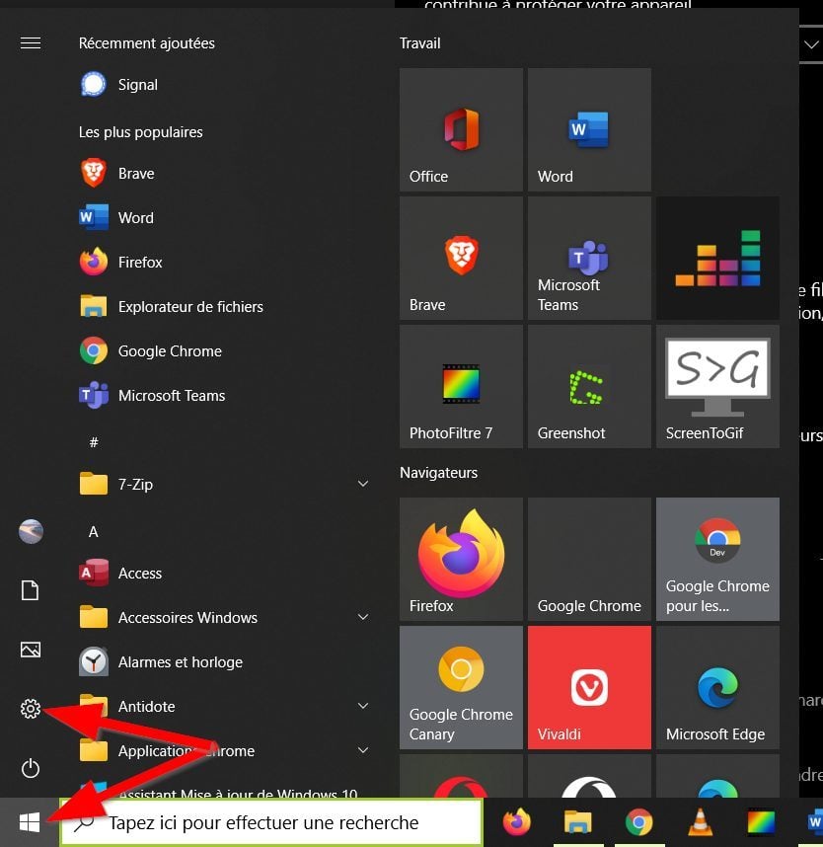Open Pictures from the Start side rail
Viewport: 823px width, 847px height.
(31, 650)
